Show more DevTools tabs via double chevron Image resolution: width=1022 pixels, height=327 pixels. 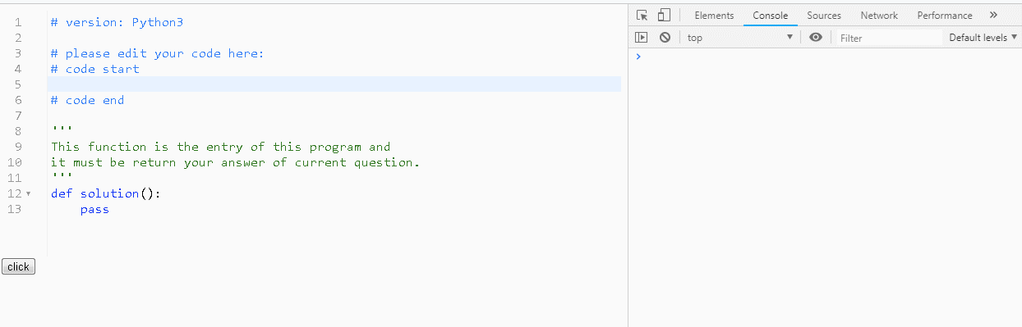993,15
